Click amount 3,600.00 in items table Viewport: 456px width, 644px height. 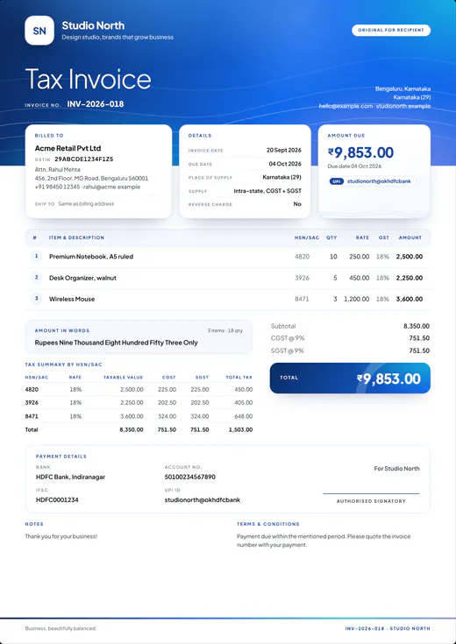(x=410, y=299)
